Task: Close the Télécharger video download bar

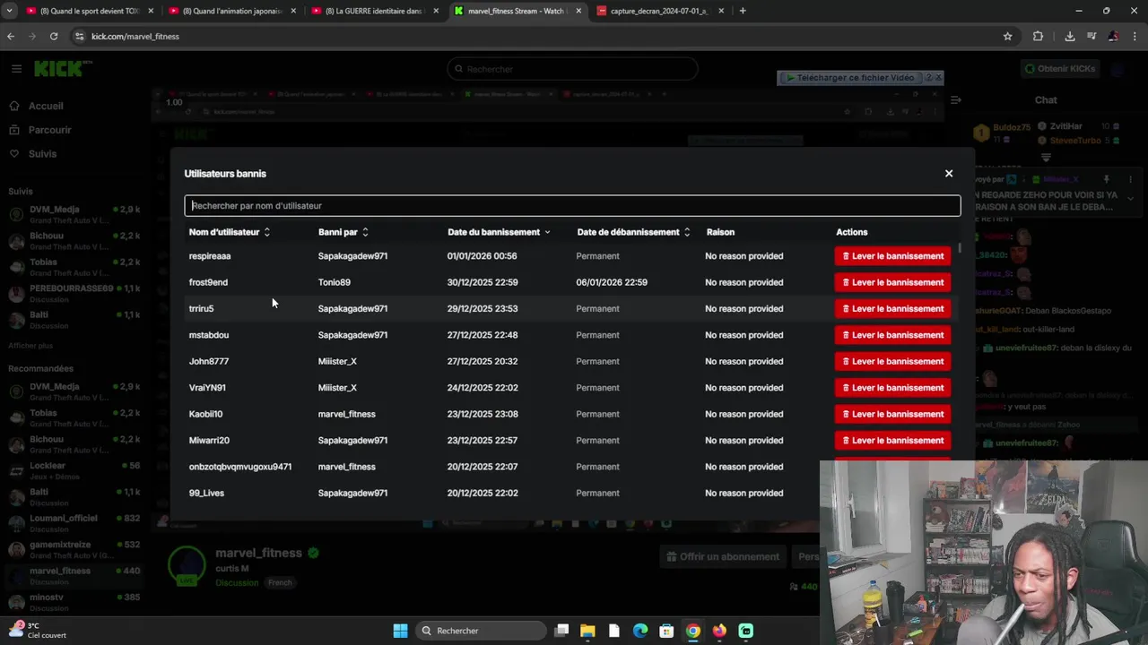Action: (938, 78)
